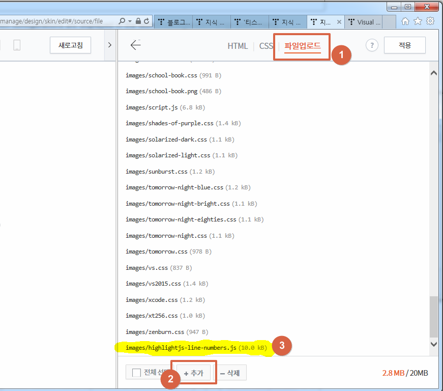
Task: Select images/shades-of-purple.css file
Action: click(183, 123)
